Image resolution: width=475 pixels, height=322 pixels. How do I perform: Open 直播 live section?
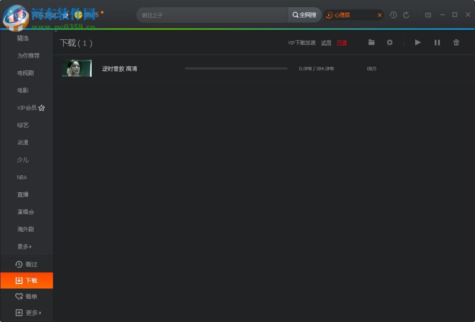pyautogui.click(x=23, y=194)
